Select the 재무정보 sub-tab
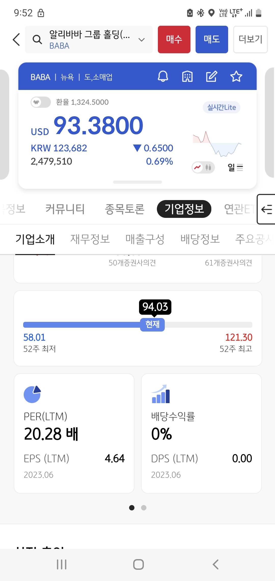The height and width of the screenshot is (581, 275). coord(90,239)
